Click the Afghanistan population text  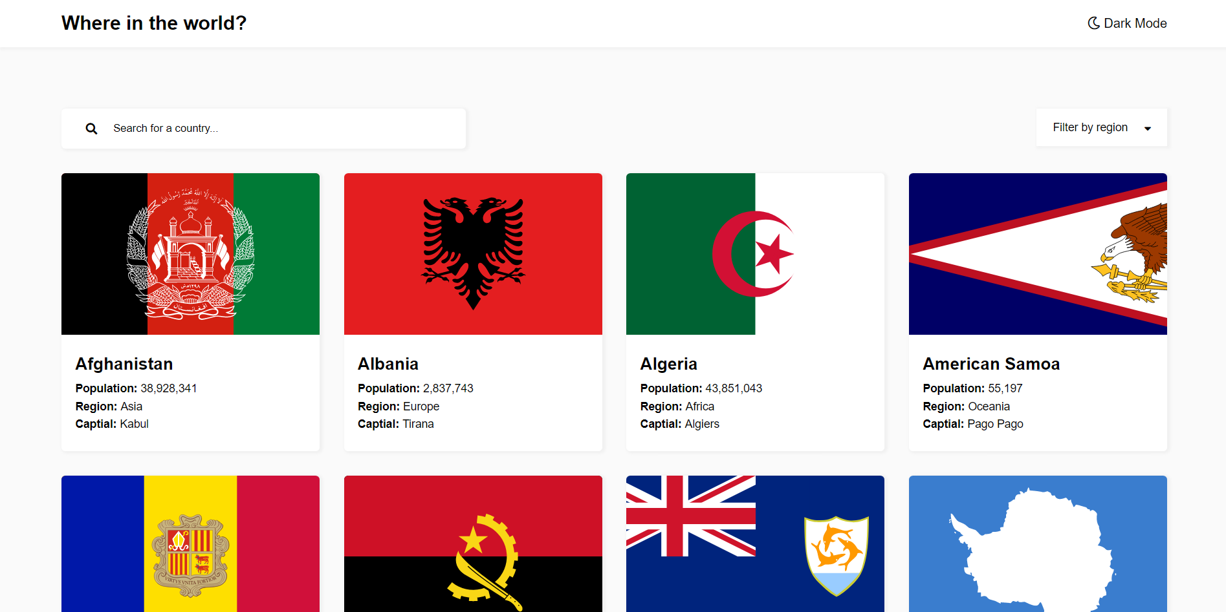click(136, 388)
